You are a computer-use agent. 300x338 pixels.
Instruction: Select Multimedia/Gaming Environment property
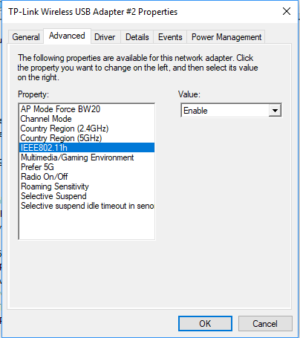[87, 157]
